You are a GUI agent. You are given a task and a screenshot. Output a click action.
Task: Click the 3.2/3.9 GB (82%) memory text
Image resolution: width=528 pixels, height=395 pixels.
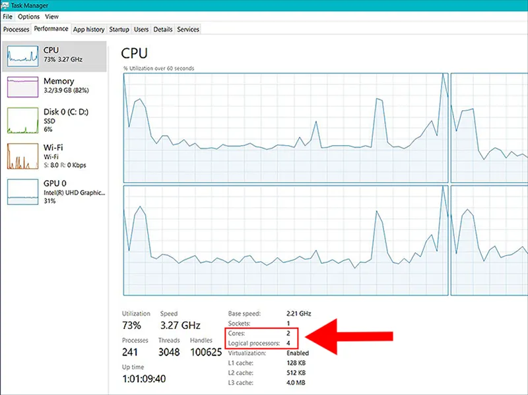click(67, 90)
